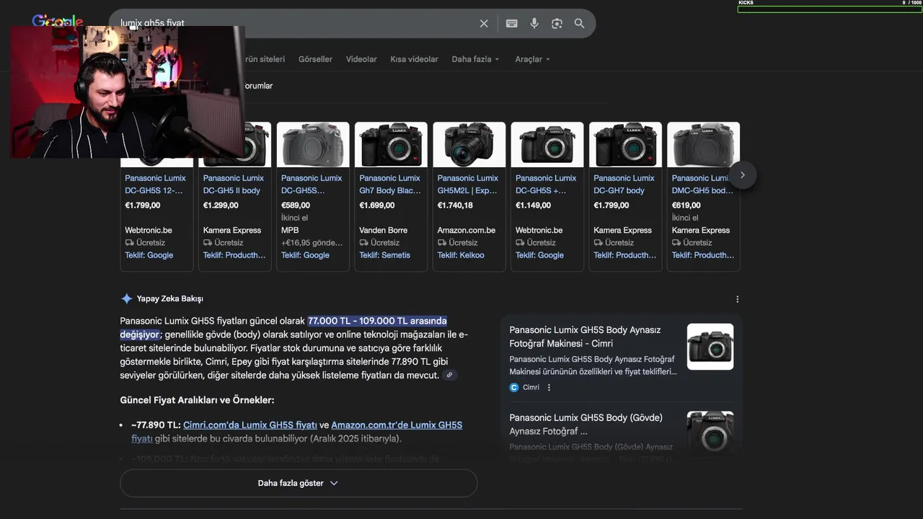The height and width of the screenshot is (519, 923).
Task: Click the €589,00 camera thumbnail
Action: 313,144
